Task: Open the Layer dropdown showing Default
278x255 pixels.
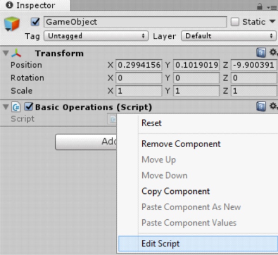Action: [x=228, y=36]
